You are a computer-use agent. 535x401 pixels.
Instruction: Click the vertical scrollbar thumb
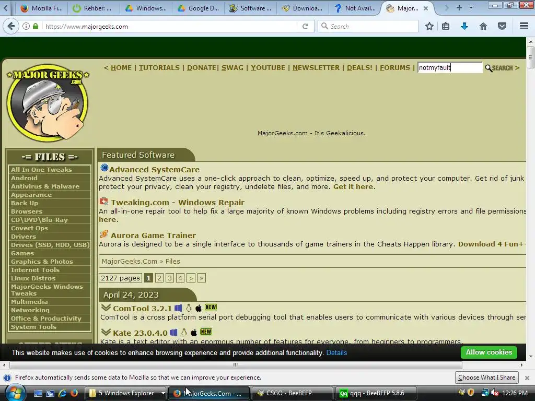click(x=530, y=57)
